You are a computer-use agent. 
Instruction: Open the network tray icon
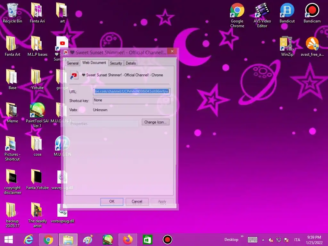279,240
